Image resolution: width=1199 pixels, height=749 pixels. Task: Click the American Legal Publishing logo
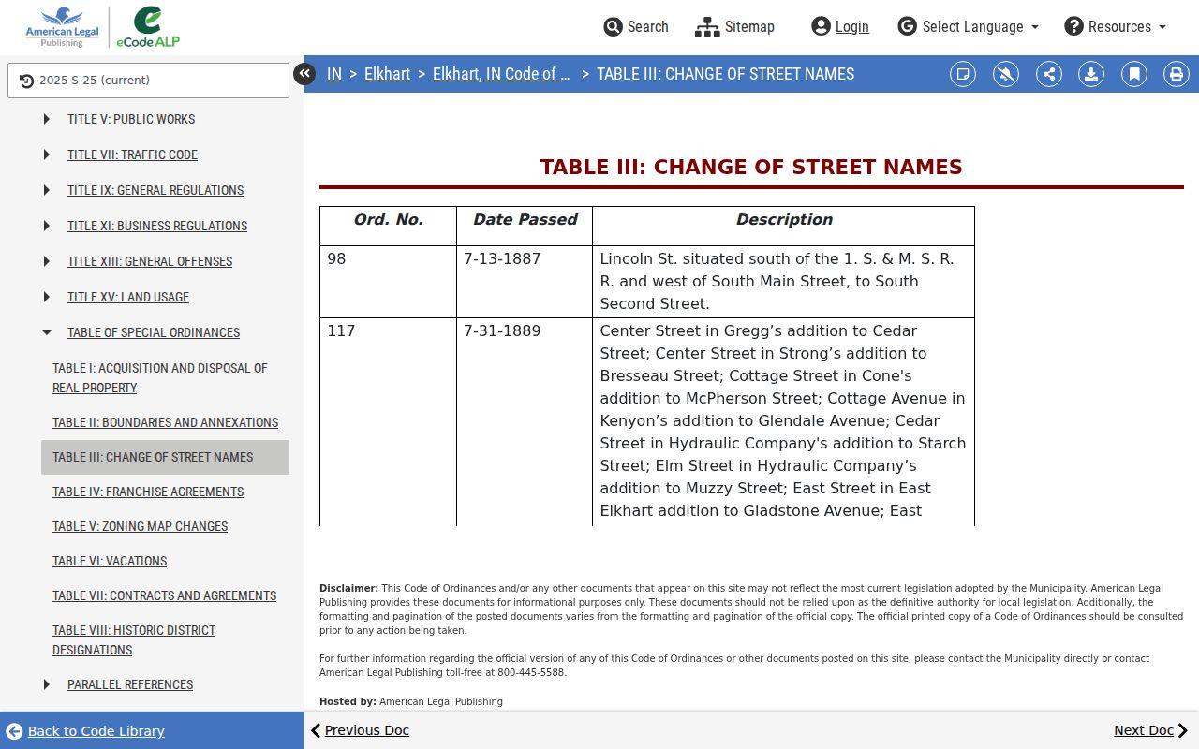point(62,27)
